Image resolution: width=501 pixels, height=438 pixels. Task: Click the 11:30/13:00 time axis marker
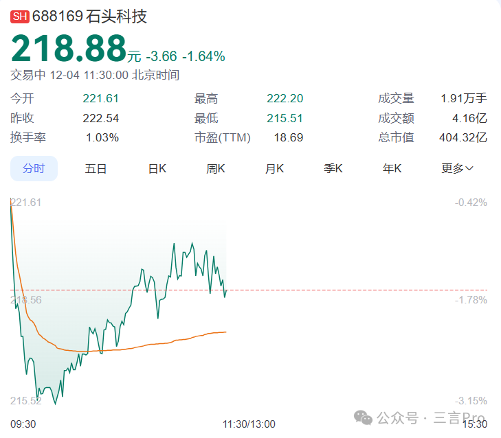click(x=249, y=424)
